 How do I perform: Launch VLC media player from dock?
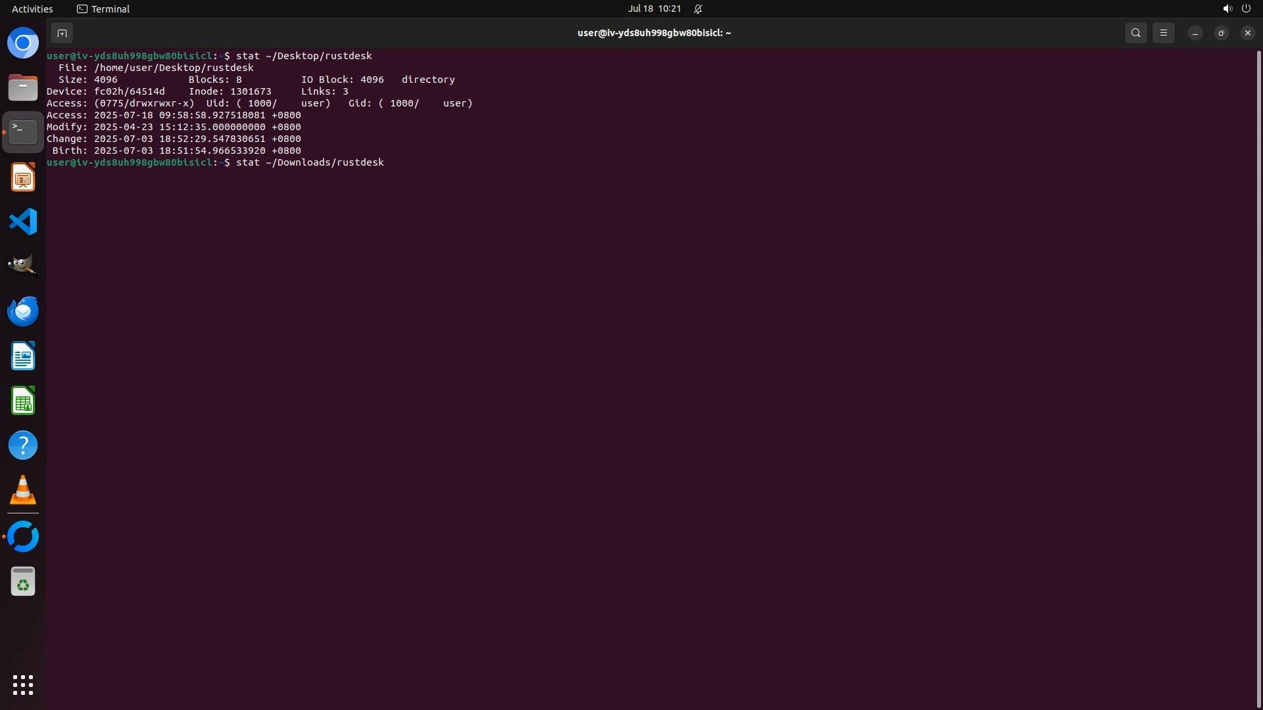coord(23,490)
